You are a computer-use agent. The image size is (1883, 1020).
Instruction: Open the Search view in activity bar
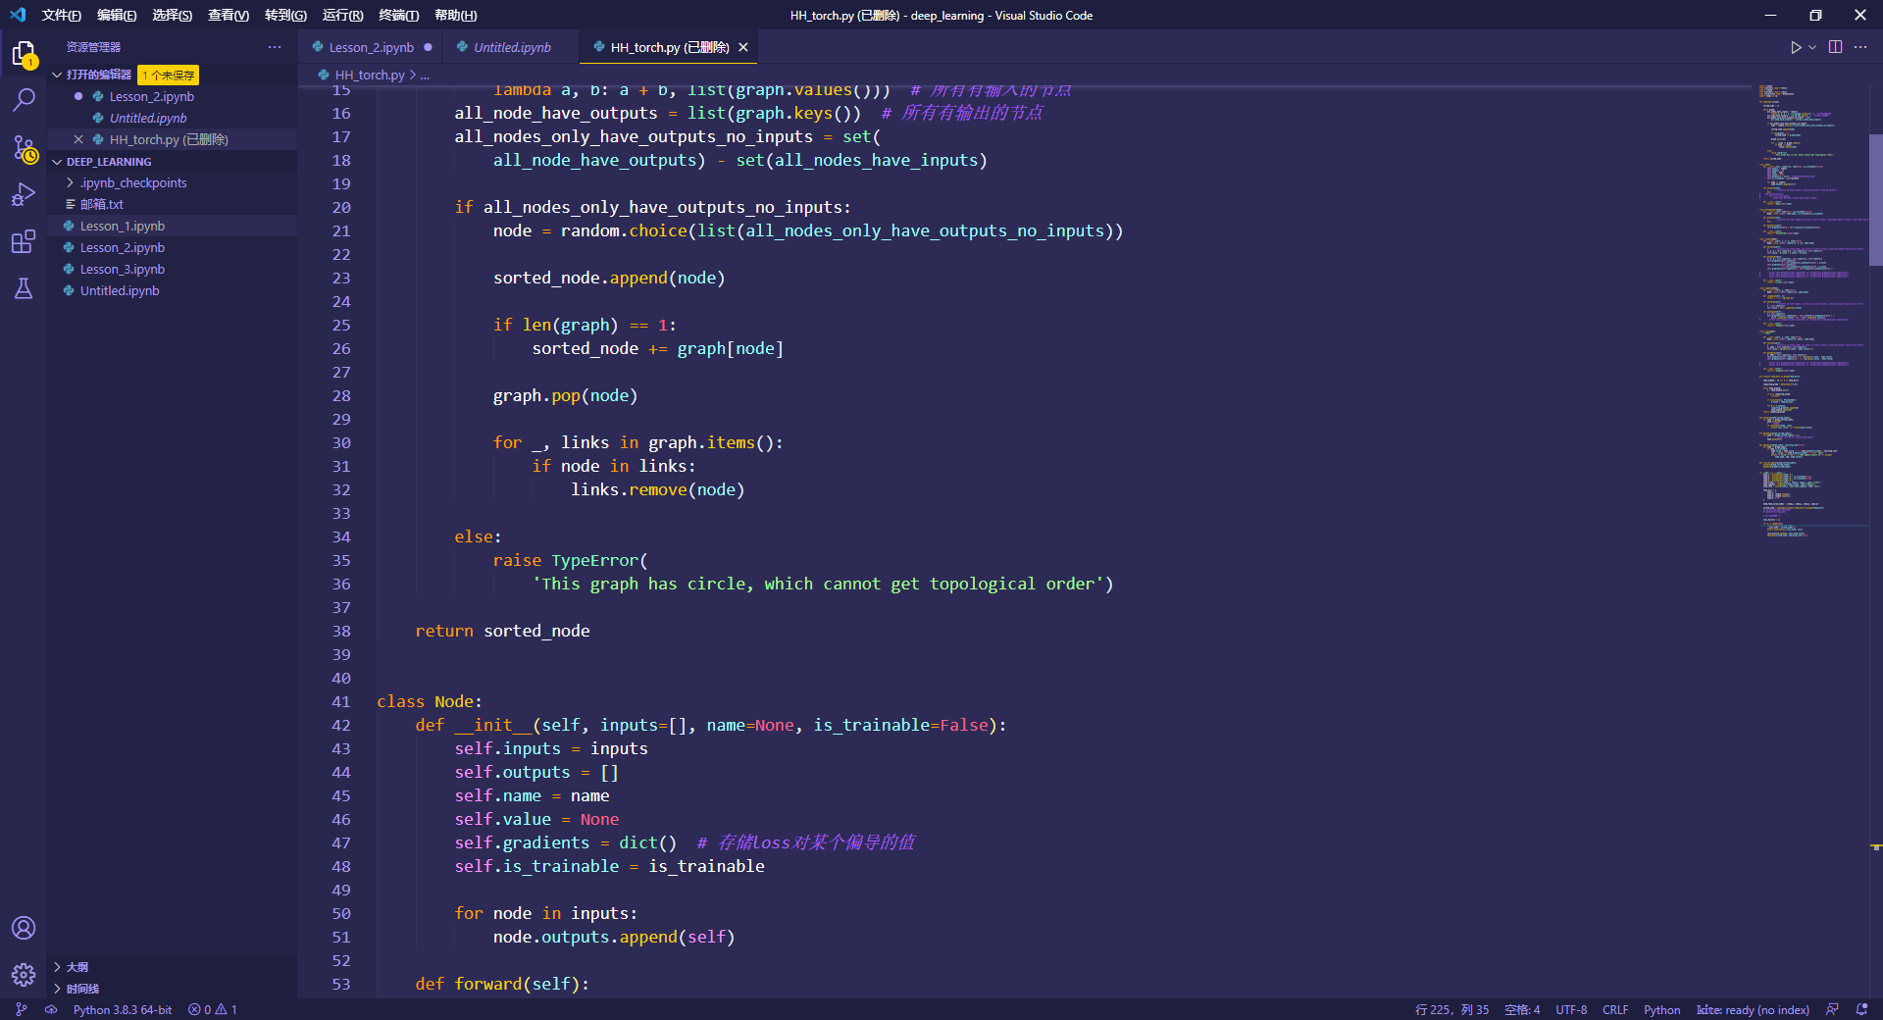[x=24, y=100]
